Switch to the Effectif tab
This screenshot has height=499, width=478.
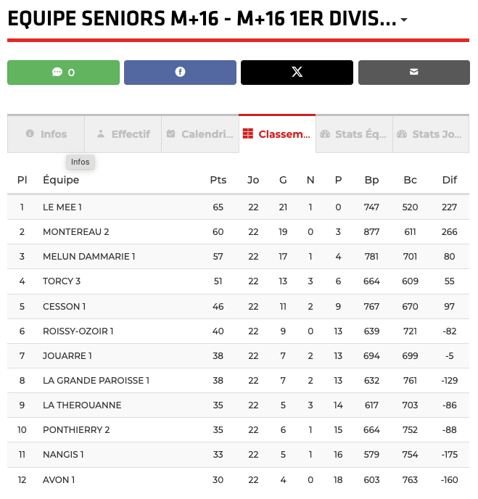pyautogui.click(x=123, y=134)
